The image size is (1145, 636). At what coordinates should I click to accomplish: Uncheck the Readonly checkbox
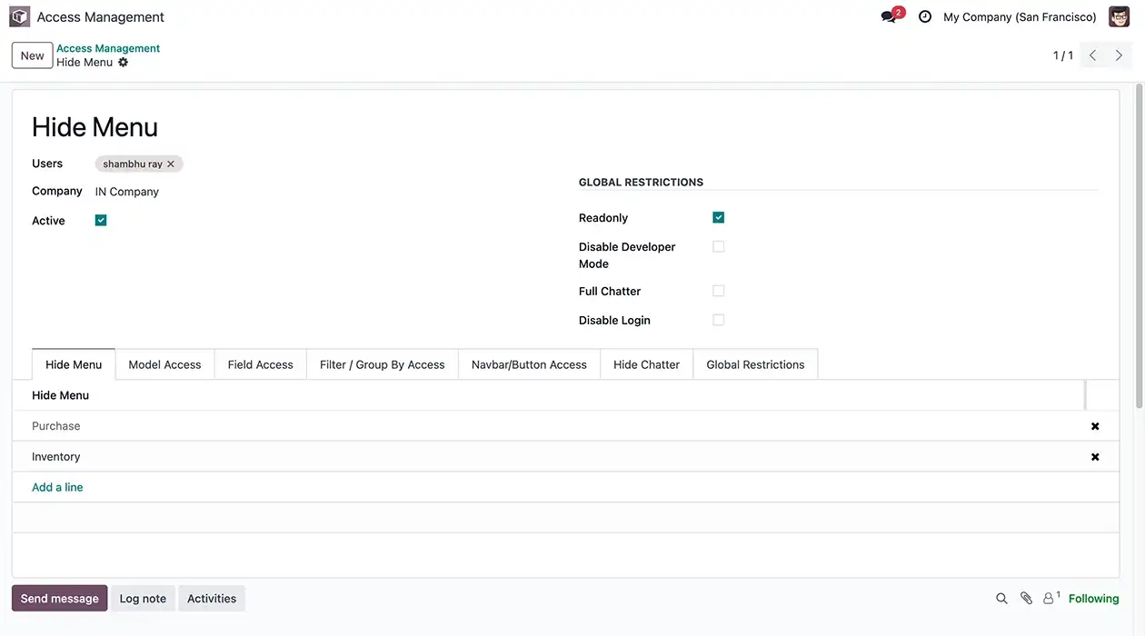[x=718, y=217]
